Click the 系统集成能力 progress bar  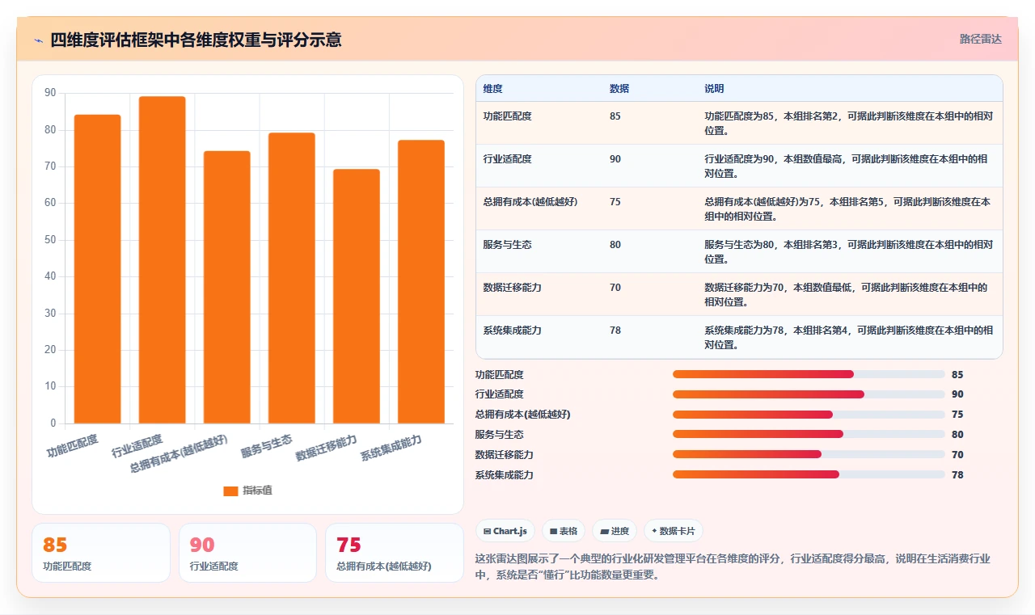point(809,475)
